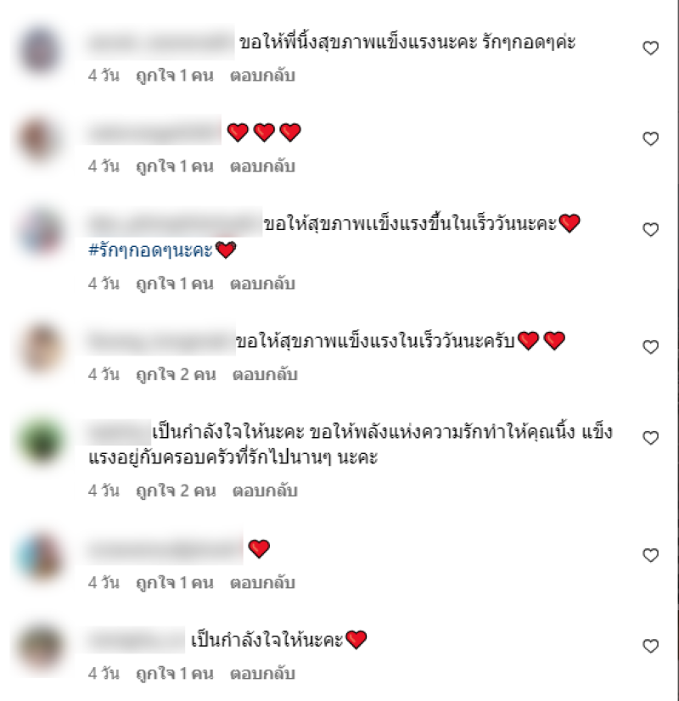679x701 pixels.
Task: Reply (ตอบกลับ) to the hashtag comment
Action: point(262,284)
